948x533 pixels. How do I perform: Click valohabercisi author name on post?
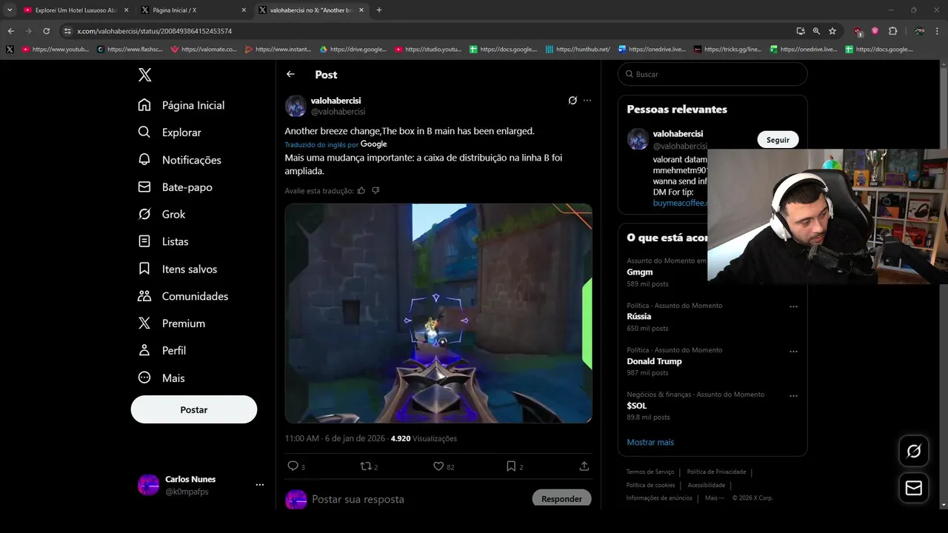(x=336, y=100)
